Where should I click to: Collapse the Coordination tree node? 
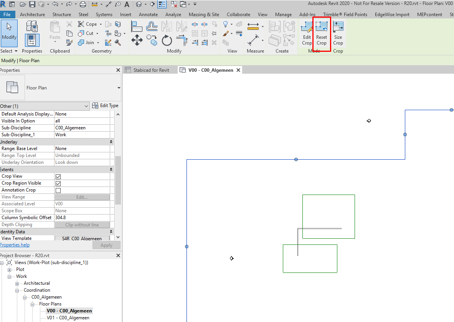point(17,291)
